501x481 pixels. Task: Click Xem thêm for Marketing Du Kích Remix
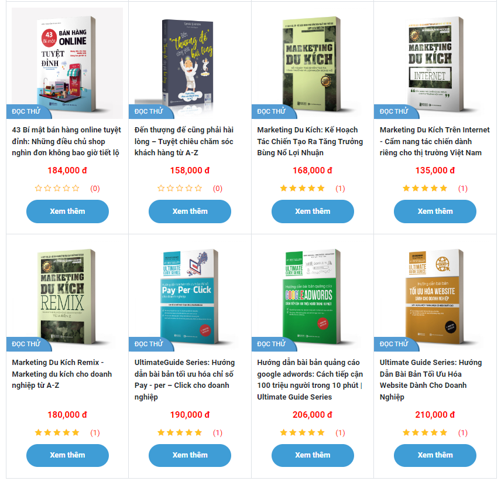click(x=67, y=455)
